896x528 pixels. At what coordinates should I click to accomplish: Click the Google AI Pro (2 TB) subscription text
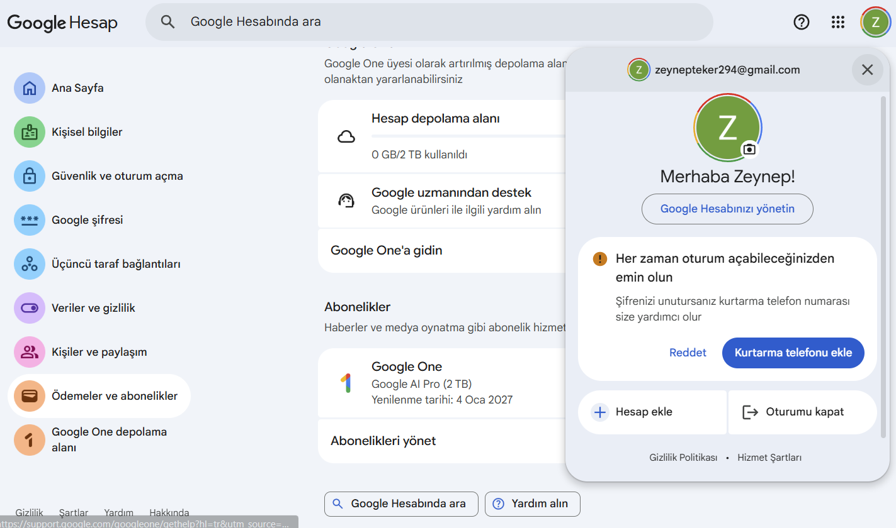click(421, 384)
